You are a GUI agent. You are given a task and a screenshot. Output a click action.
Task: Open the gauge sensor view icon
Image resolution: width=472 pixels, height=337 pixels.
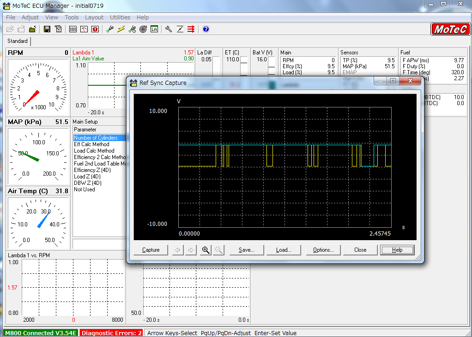84,29
